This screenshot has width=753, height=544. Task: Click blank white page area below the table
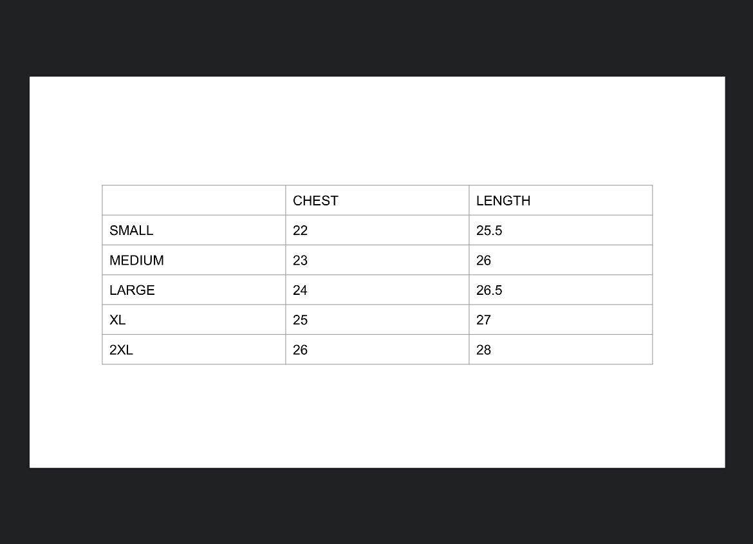click(376, 418)
